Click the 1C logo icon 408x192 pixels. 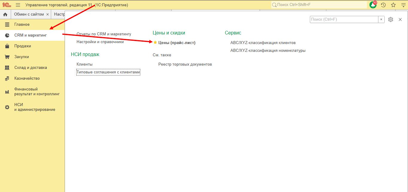[7, 5]
